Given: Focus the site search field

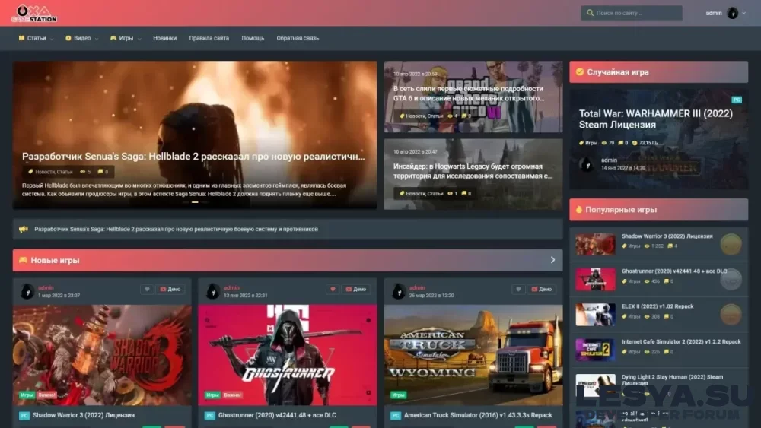Looking at the screenshot, I should coord(632,13).
